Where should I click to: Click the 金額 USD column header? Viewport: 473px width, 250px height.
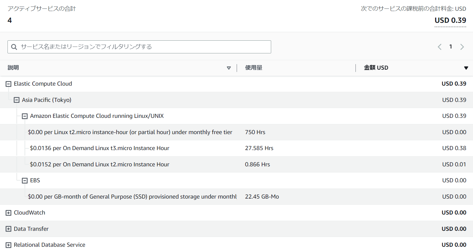click(376, 68)
